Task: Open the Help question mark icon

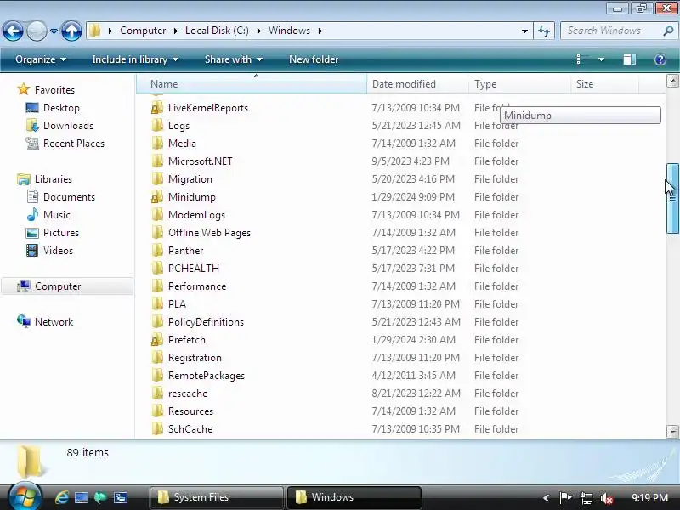Action: click(660, 59)
